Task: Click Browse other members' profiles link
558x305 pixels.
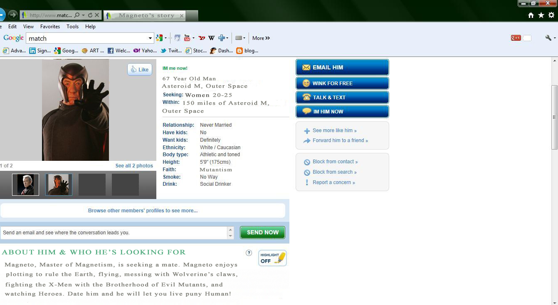Action: 143,211
